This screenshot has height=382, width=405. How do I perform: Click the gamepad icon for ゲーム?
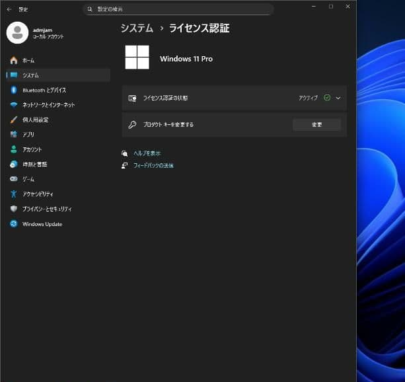(14, 179)
